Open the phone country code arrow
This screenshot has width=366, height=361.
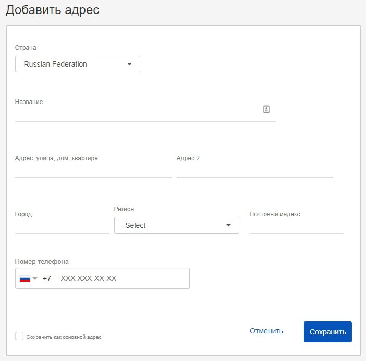point(35,278)
